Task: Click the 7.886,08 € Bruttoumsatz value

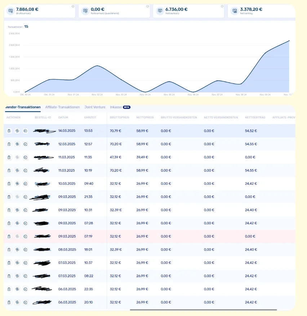Action: (27, 9)
